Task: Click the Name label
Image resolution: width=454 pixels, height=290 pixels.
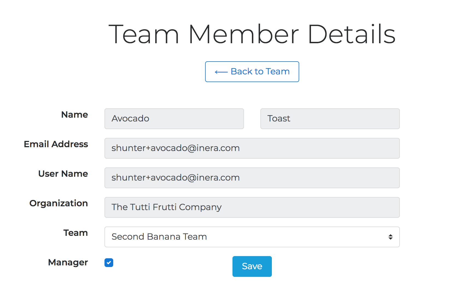Action: click(74, 115)
